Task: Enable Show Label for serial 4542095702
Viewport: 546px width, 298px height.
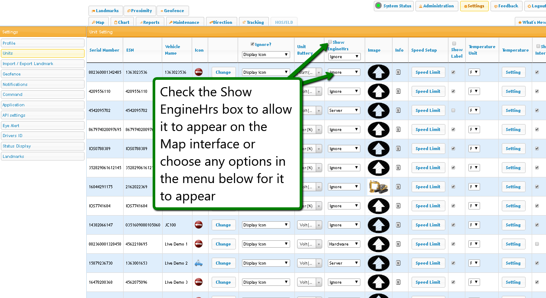Action: coord(454,111)
